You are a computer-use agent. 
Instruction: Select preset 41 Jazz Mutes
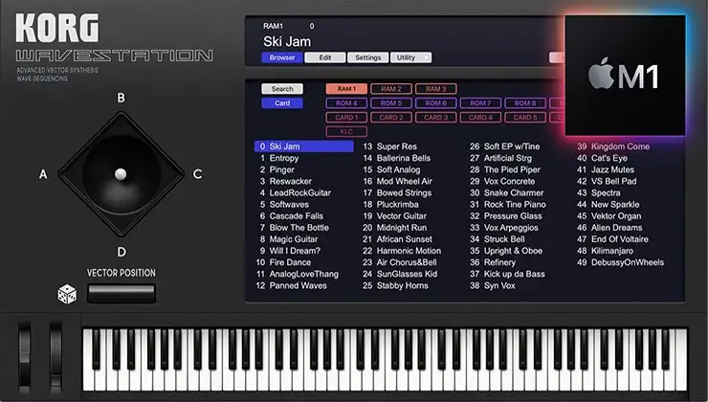tap(606, 169)
